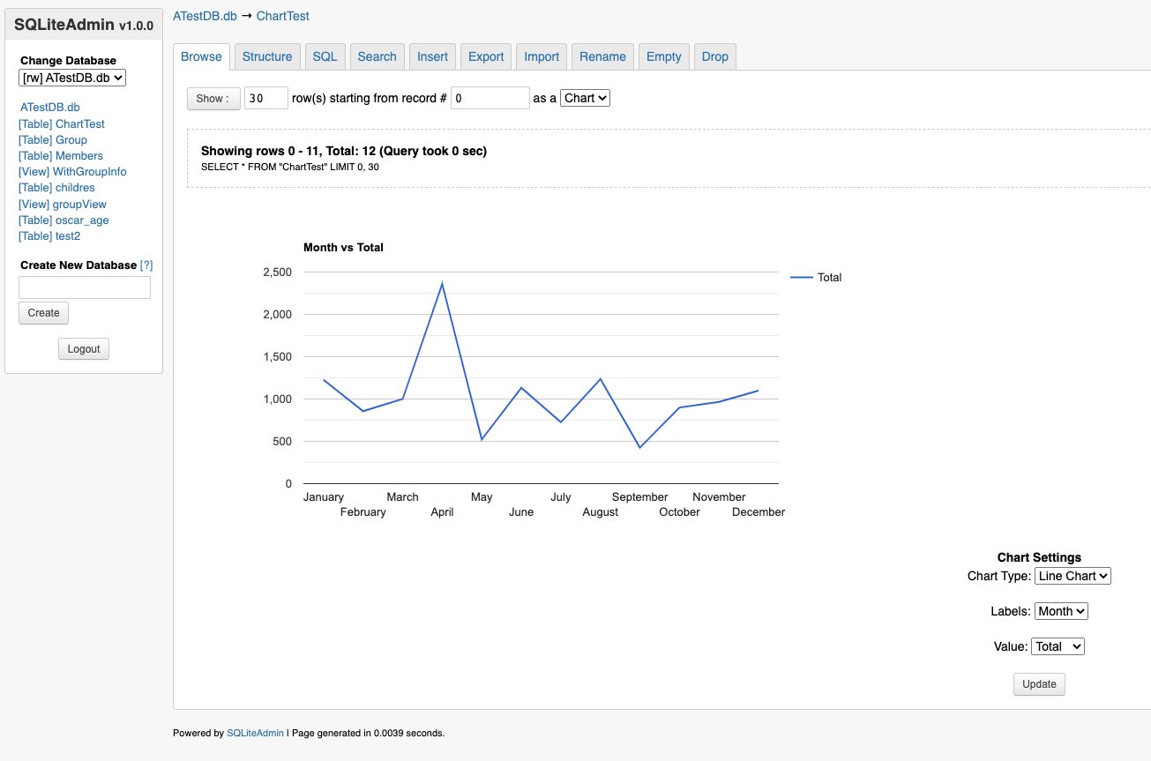The height and width of the screenshot is (761, 1151).
Task: Click the help [?] link for Create New Database
Action: 146,265
